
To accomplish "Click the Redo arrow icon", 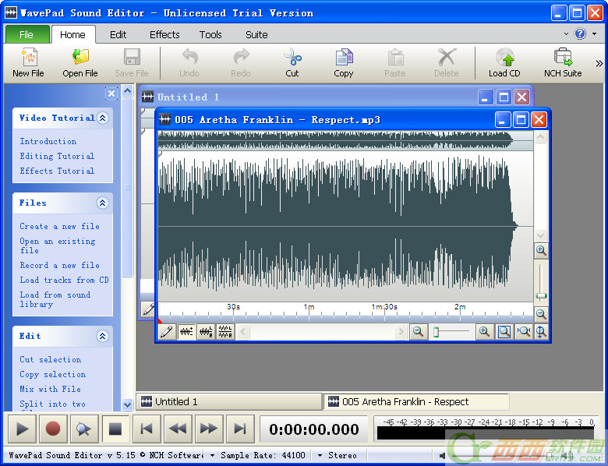I will pyautogui.click(x=241, y=63).
